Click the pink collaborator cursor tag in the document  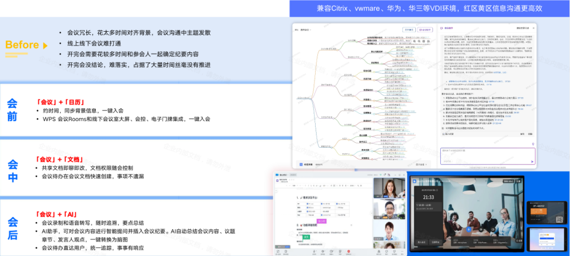click(x=321, y=221)
